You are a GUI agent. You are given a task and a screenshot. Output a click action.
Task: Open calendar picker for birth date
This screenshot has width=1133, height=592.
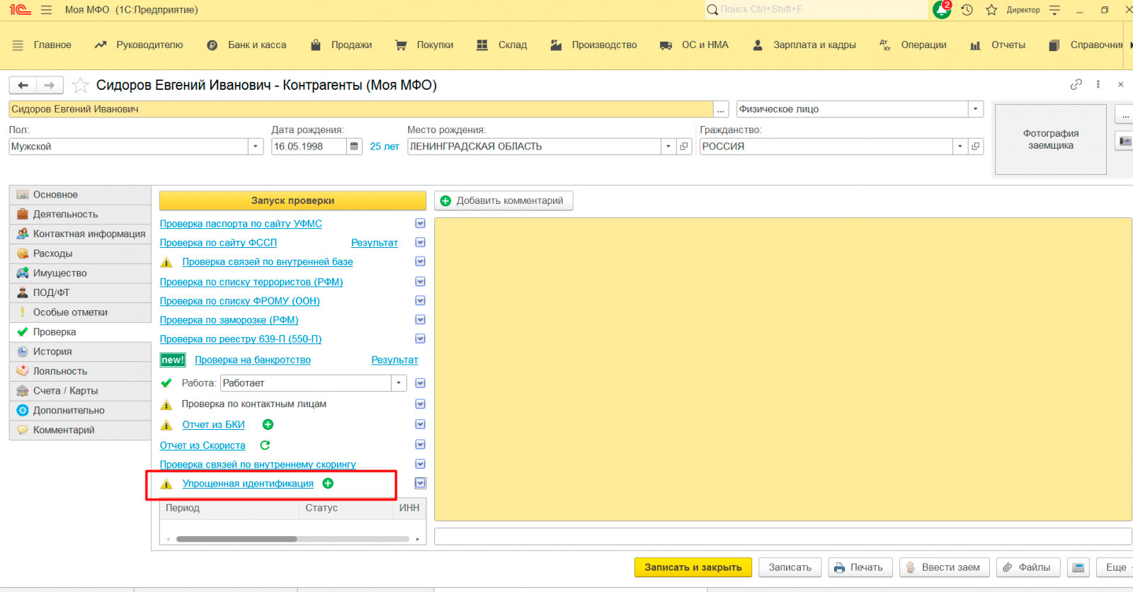355,147
